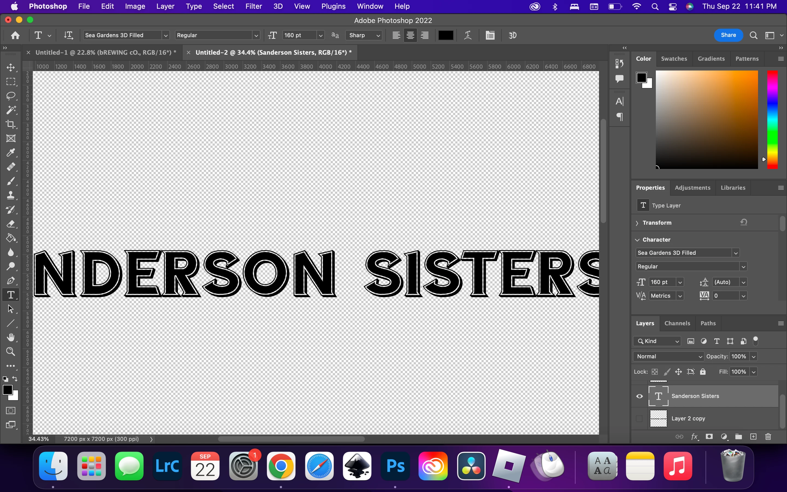Viewport: 787px width, 492px height.
Task: Select the Eyedropper tool
Action: (11, 153)
